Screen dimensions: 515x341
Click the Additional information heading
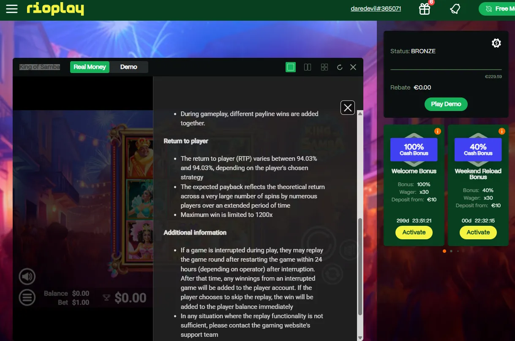(195, 233)
